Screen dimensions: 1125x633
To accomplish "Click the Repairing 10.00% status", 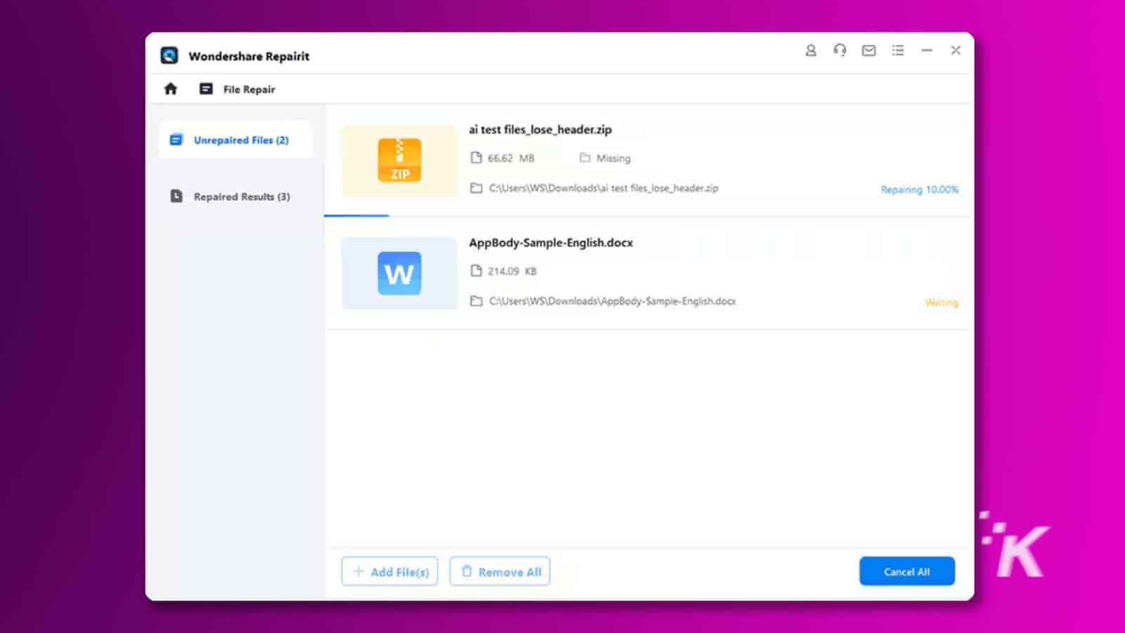I will (920, 189).
